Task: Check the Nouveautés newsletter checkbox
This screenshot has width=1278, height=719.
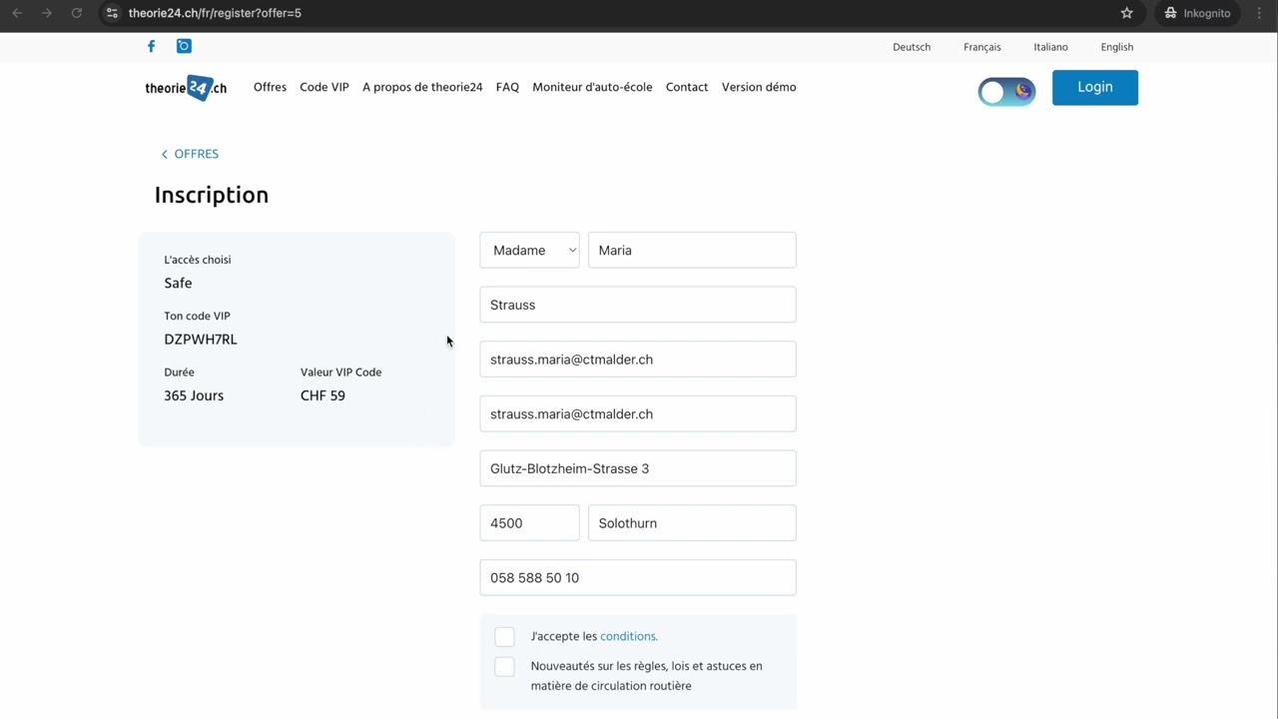Action: [x=504, y=667]
